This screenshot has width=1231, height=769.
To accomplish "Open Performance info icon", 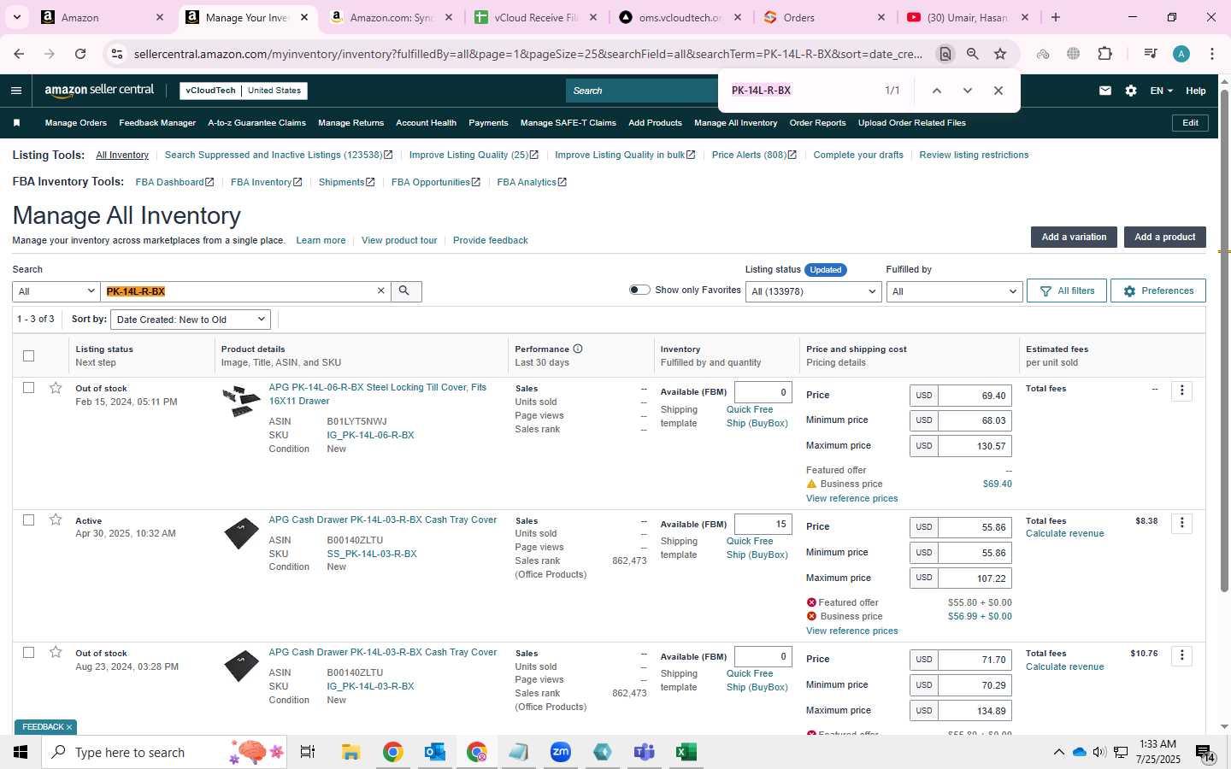I will point(578,349).
